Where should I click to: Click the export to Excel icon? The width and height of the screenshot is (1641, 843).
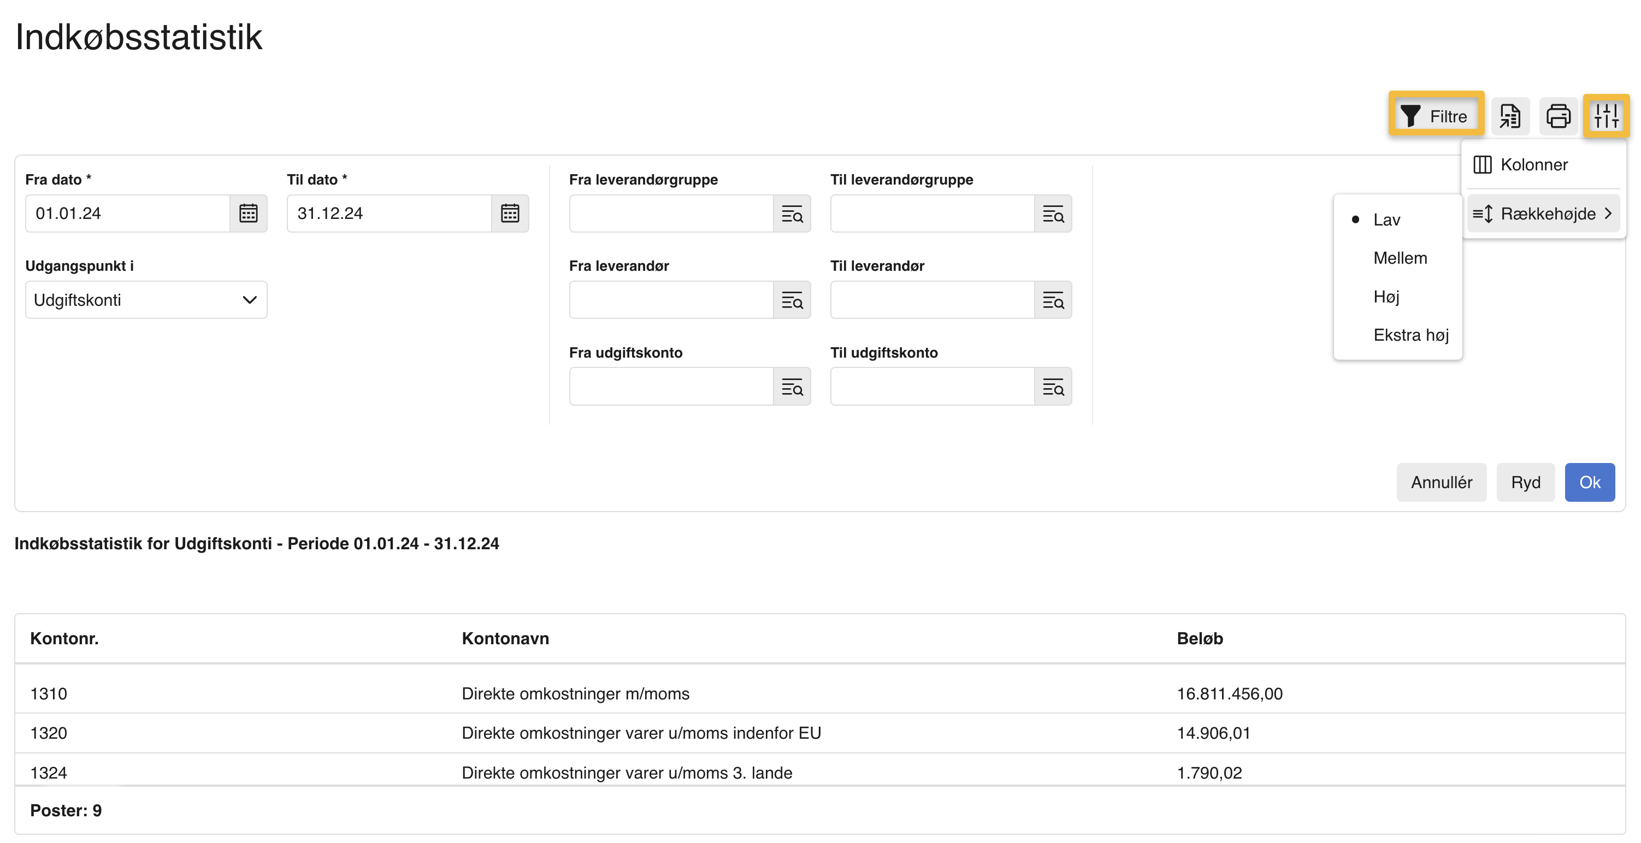[1510, 116]
